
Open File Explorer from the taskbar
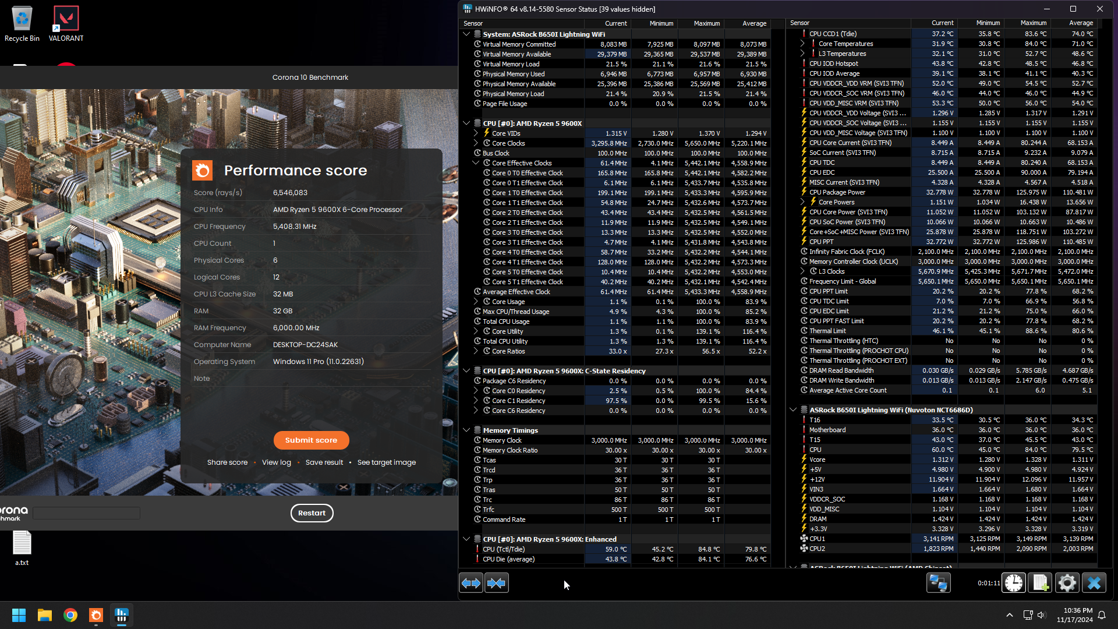45,615
